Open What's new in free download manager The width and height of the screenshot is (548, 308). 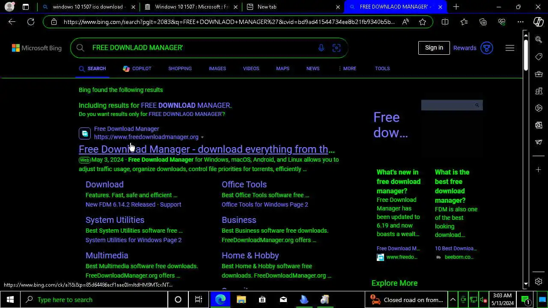tap(399, 181)
